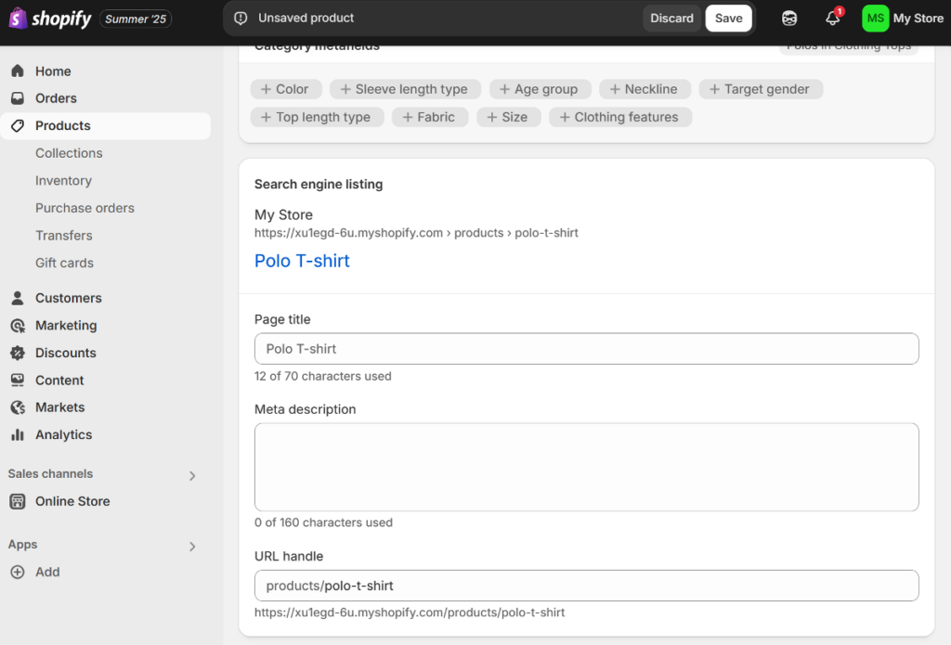Open Markets with the globe icon
951x645 pixels.
click(19, 406)
